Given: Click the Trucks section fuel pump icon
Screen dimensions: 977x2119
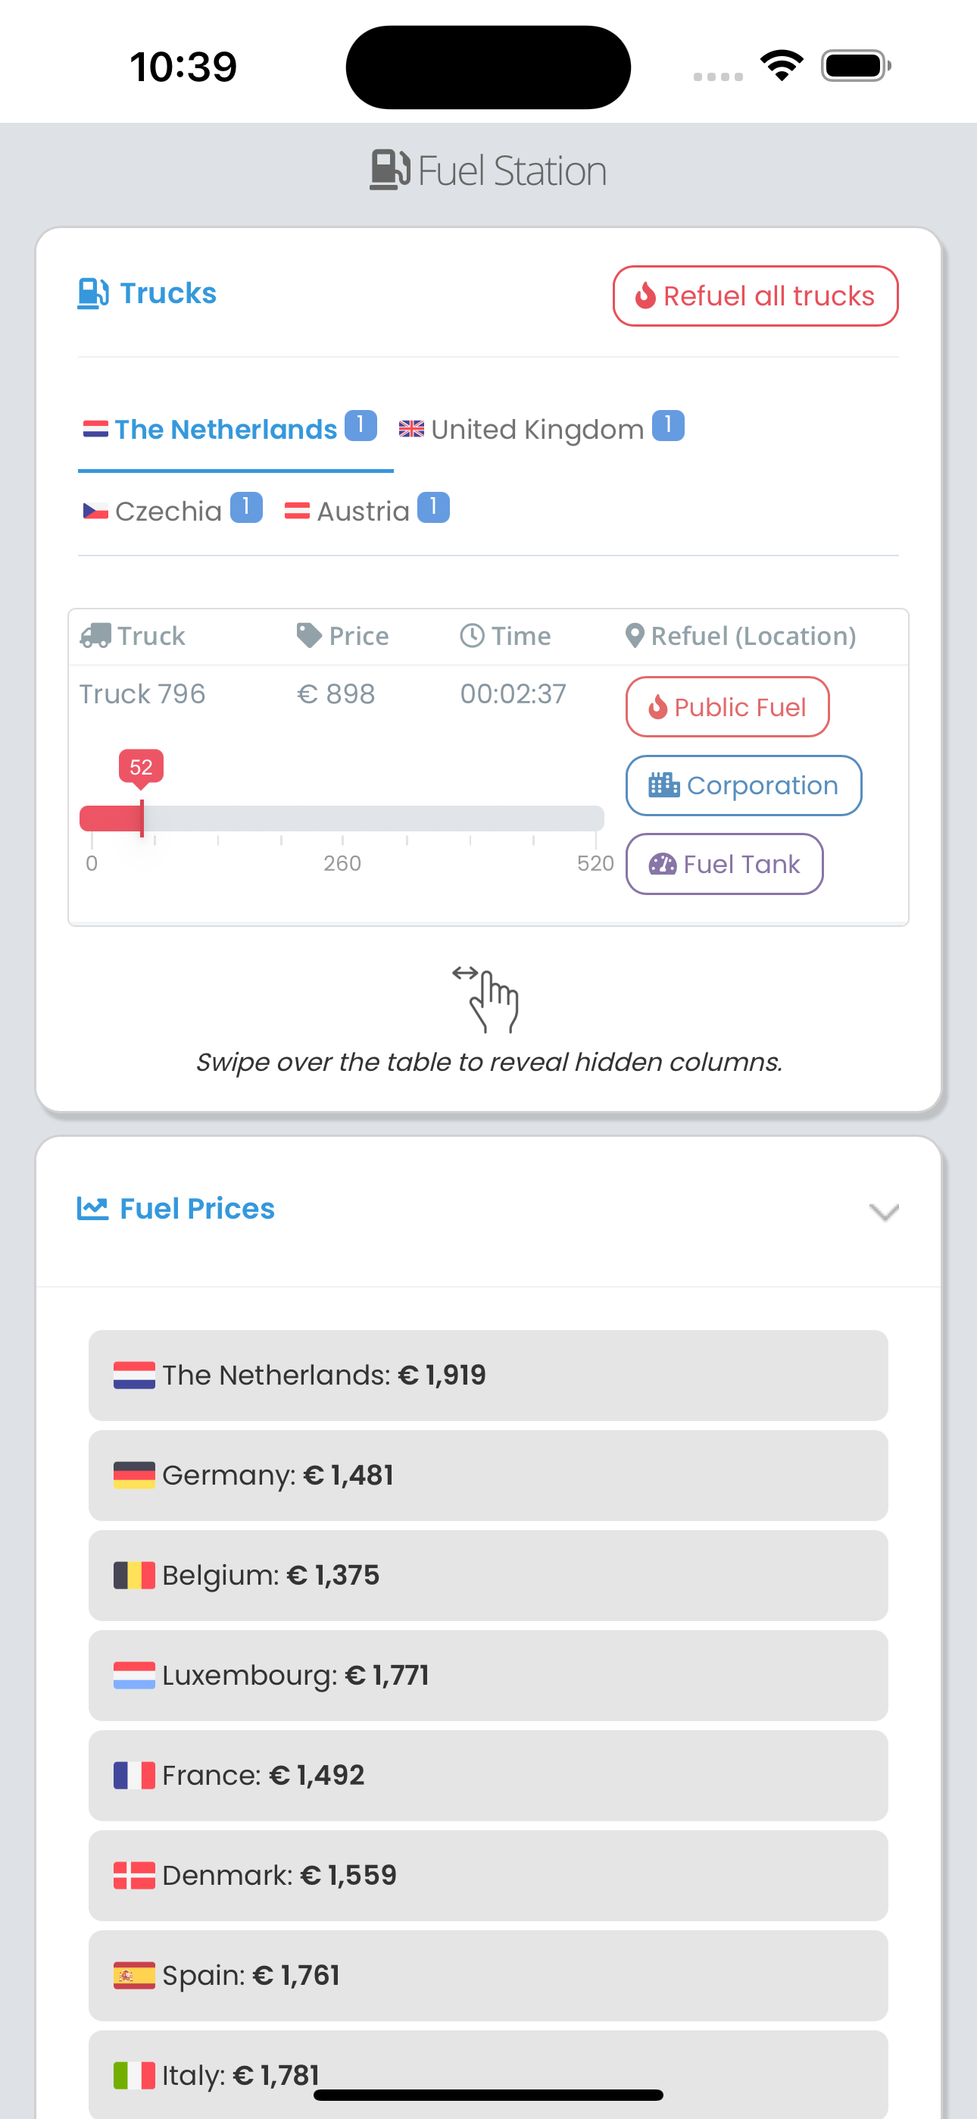Looking at the screenshot, I should (x=93, y=293).
